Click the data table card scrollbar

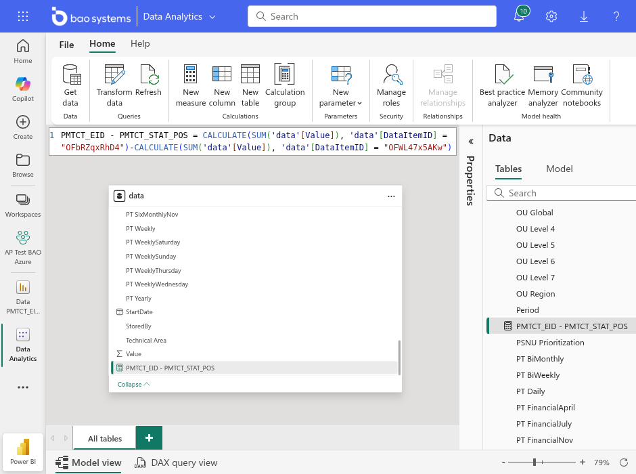coord(399,358)
